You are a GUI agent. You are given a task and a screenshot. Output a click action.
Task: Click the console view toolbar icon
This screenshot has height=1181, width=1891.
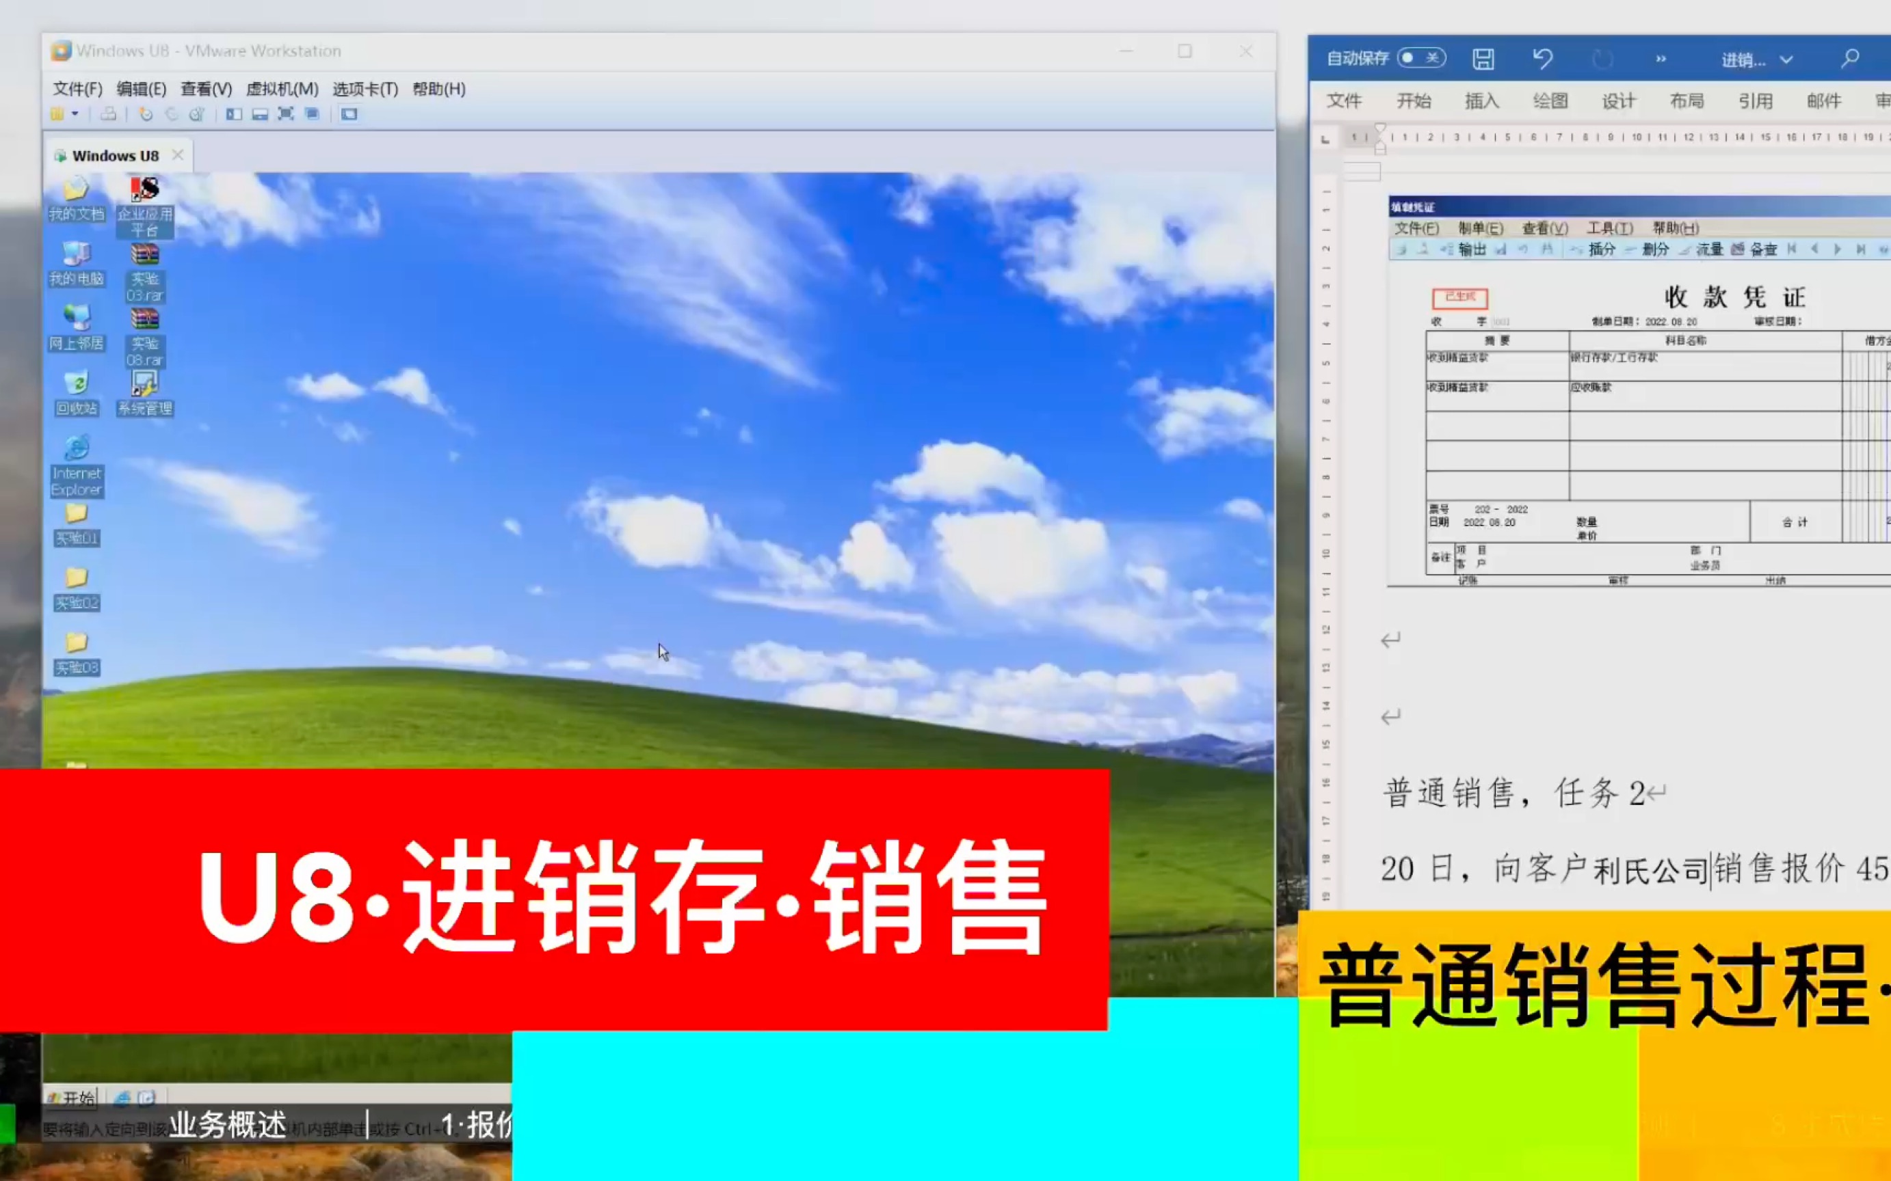click(x=349, y=114)
